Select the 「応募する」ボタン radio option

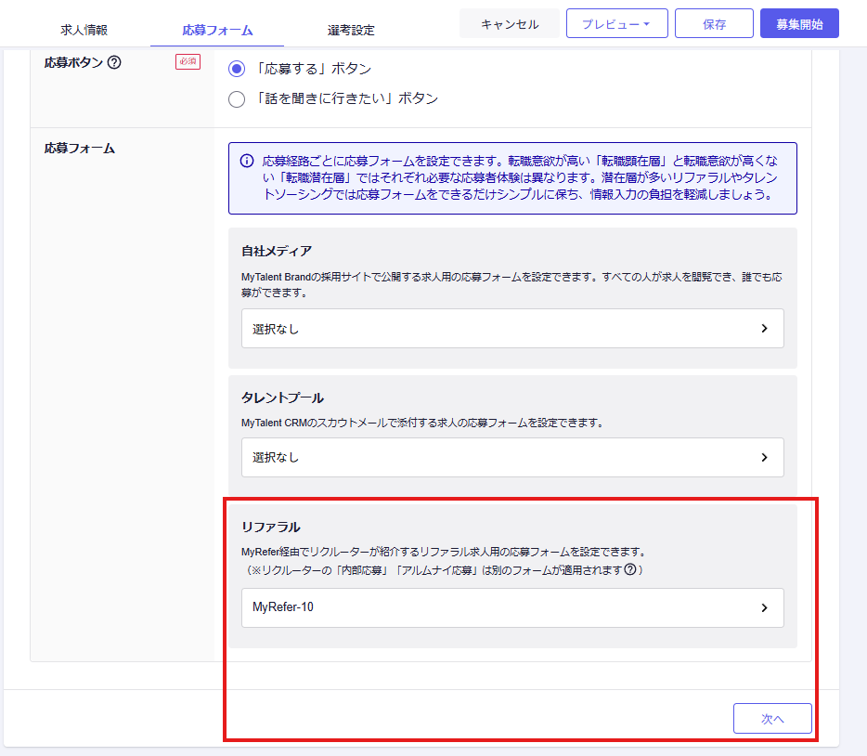tap(237, 69)
